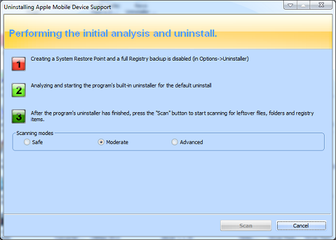Select the Safe scanning mode radio button

pyautogui.click(x=27, y=142)
